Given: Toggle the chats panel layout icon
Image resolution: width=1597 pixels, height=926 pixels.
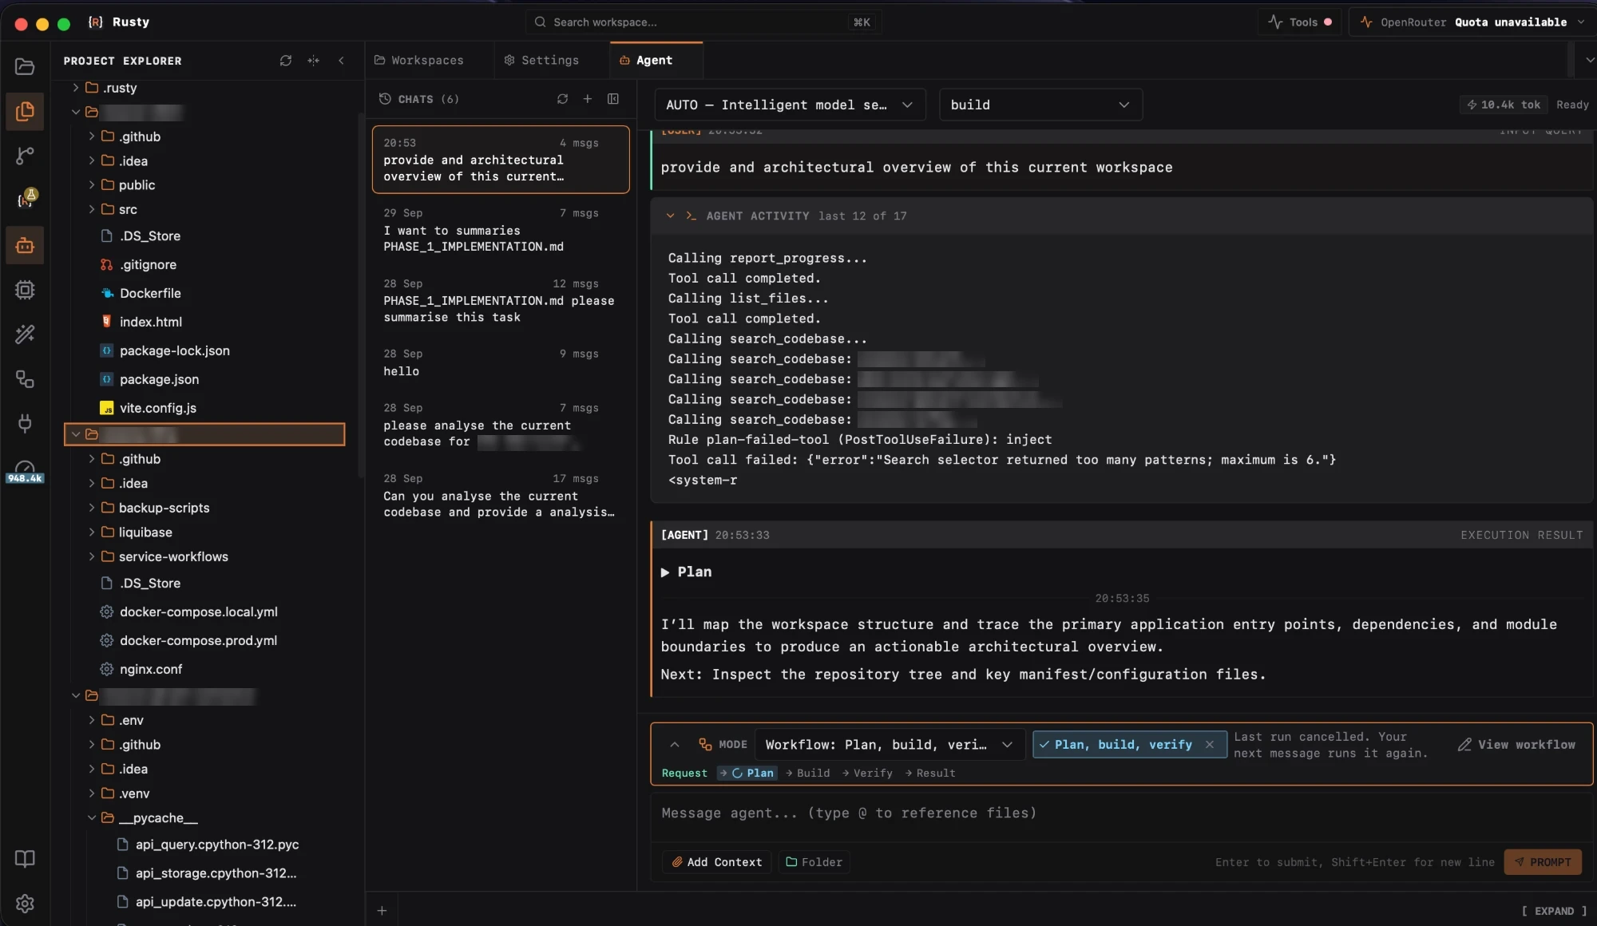Looking at the screenshot, I should coord(613,99).
